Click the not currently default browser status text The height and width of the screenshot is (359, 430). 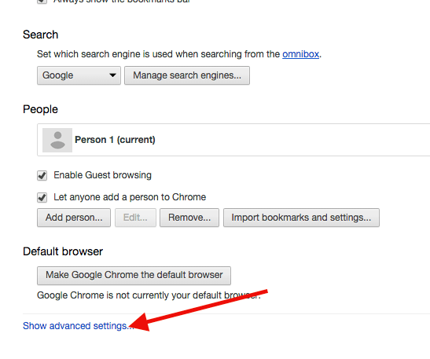149,295
